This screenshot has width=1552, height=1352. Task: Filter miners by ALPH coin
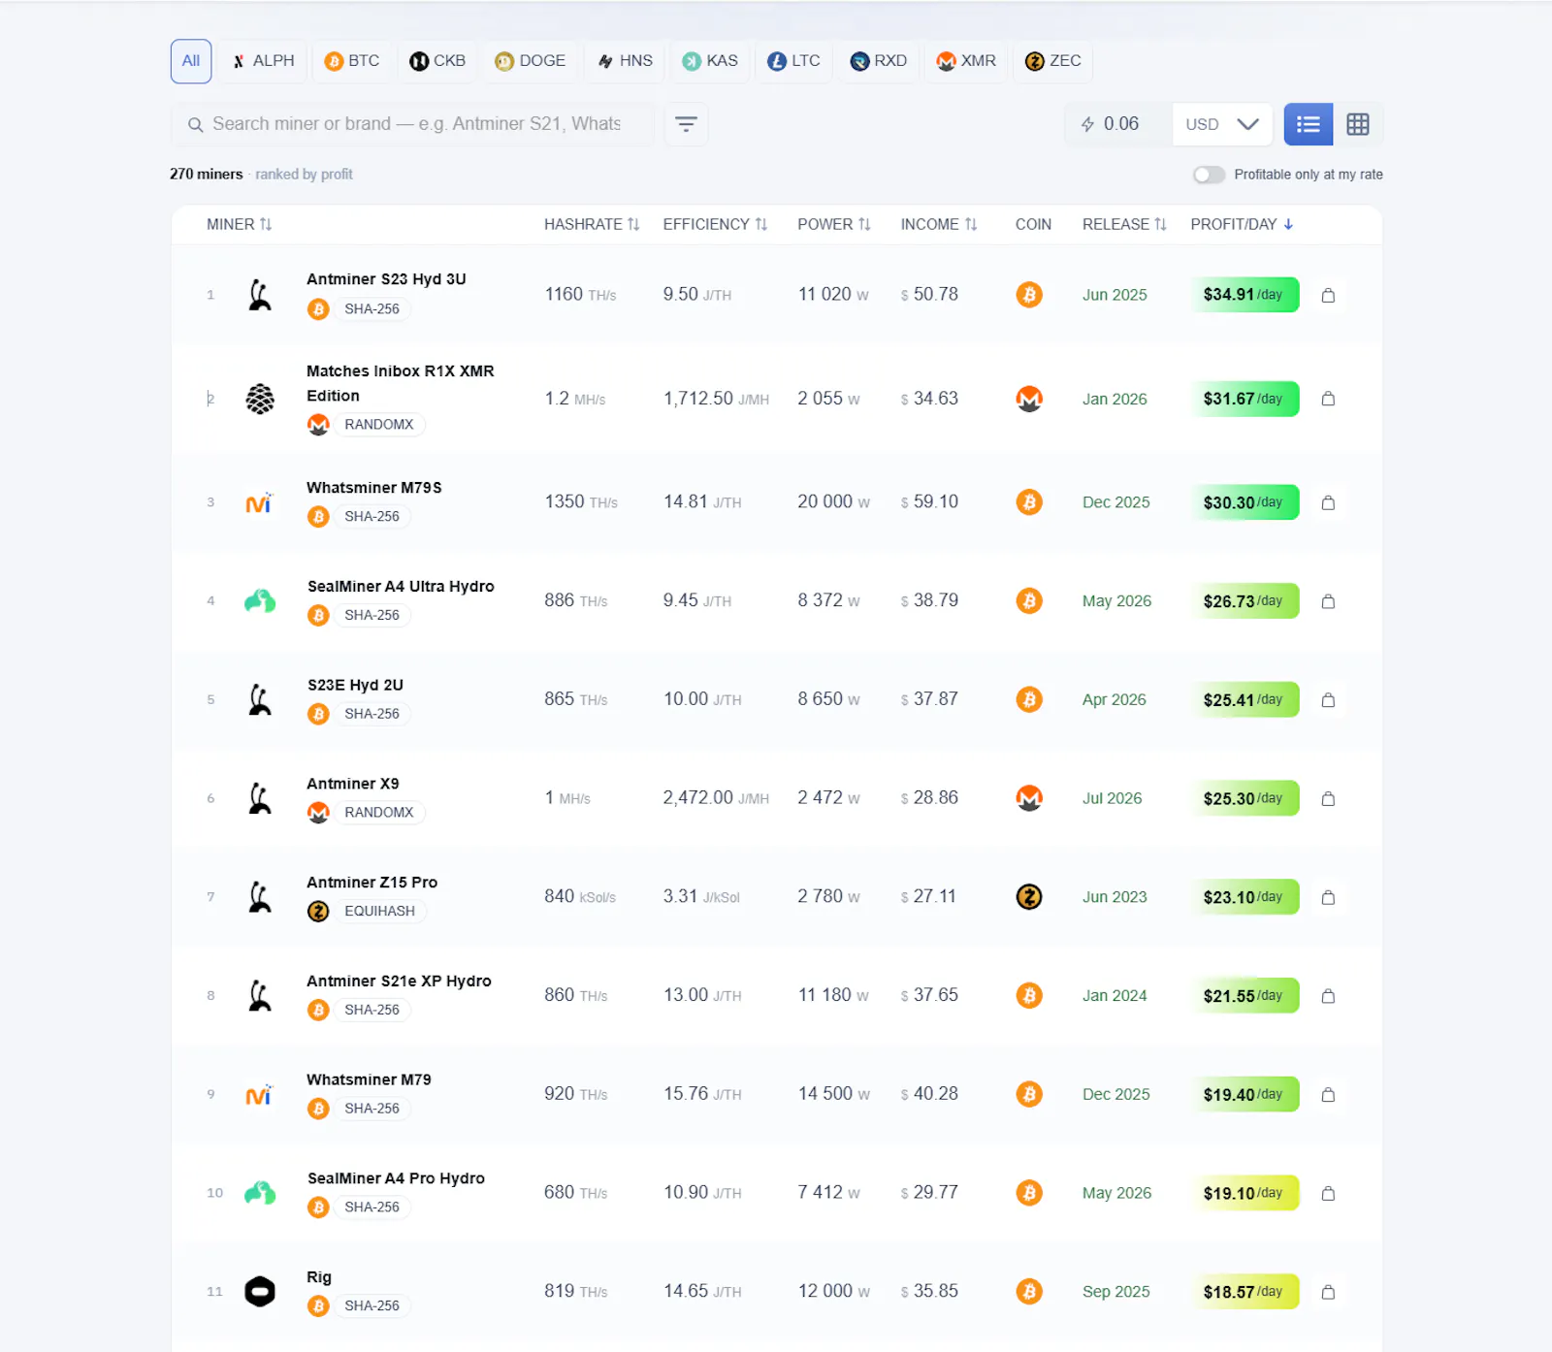click(x=263, y=61)
